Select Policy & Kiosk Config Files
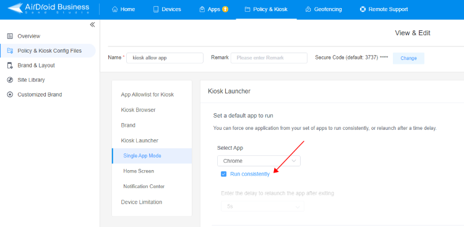This screenshot has width=464, height=227. (48, 51)
